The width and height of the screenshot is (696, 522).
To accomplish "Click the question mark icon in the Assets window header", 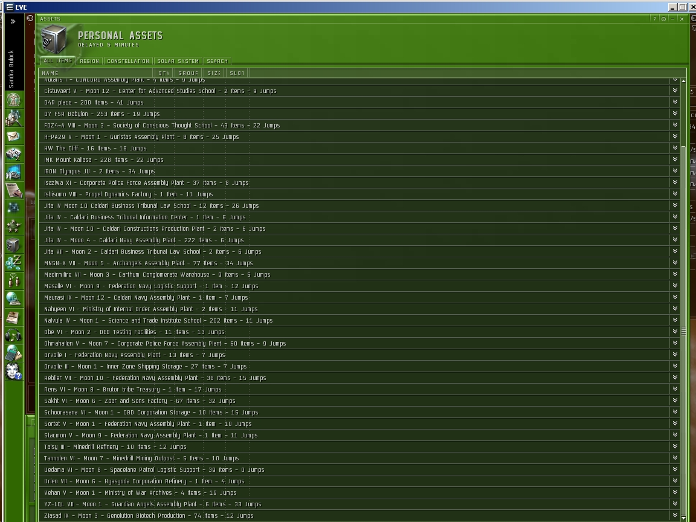I will [654, 19].
